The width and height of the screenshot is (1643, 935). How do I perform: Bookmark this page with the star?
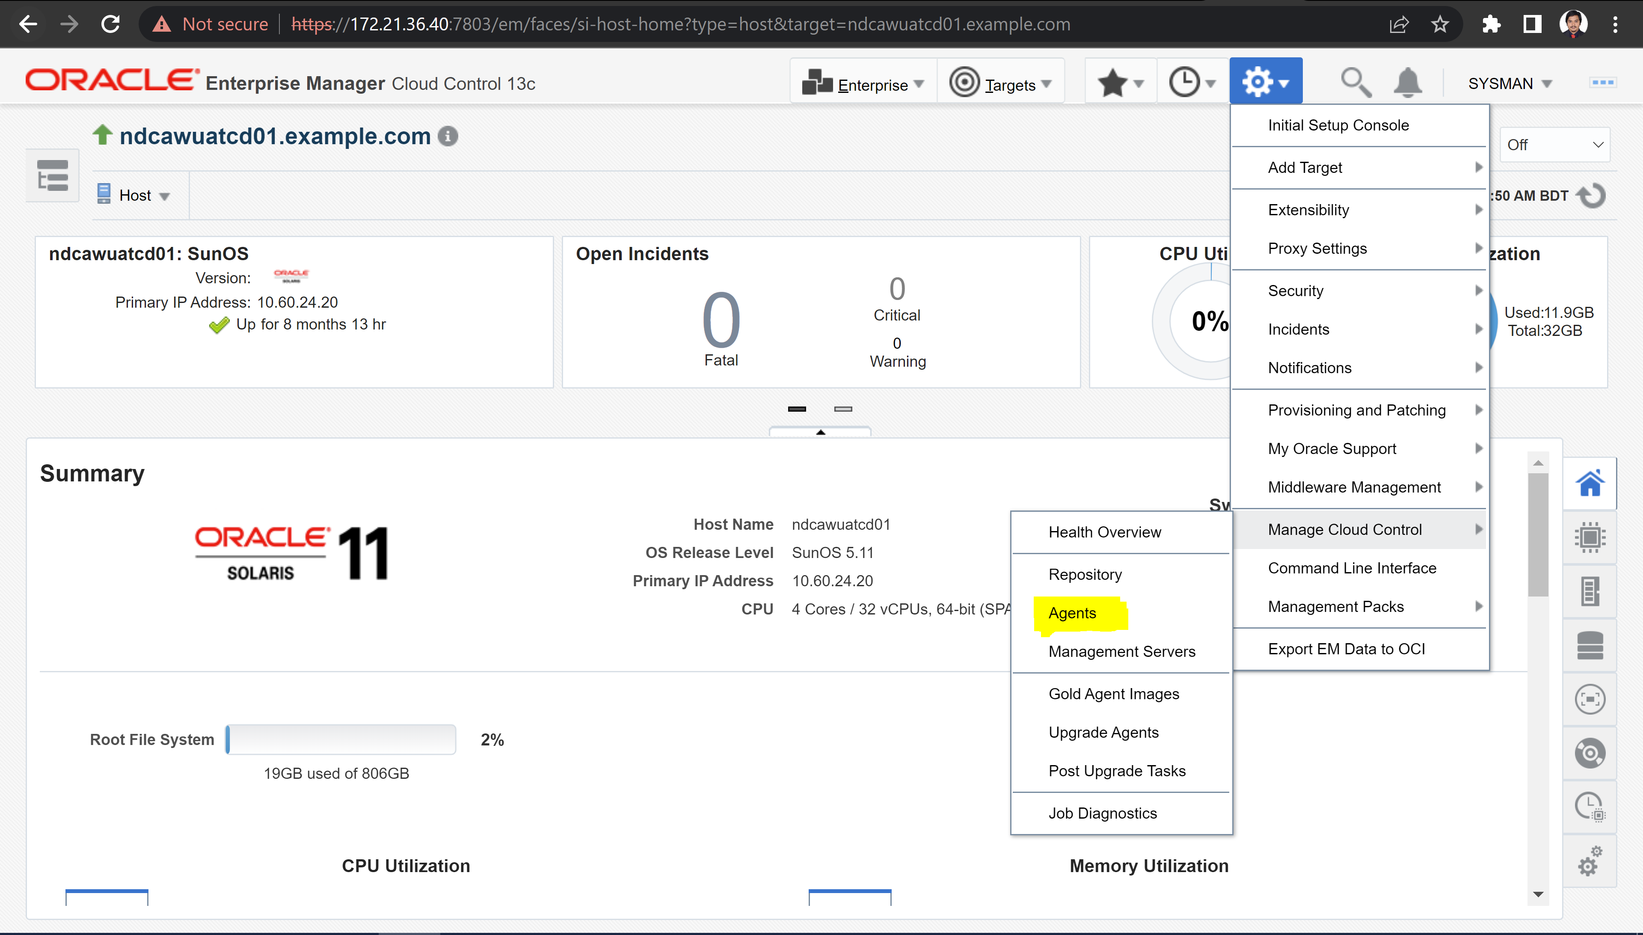[x=1440, y=24]
